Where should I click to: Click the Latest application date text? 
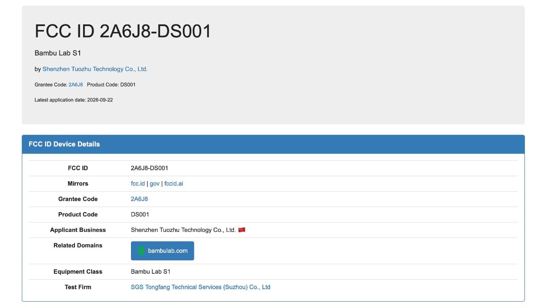pyautogui.click(x=74, y=100)
